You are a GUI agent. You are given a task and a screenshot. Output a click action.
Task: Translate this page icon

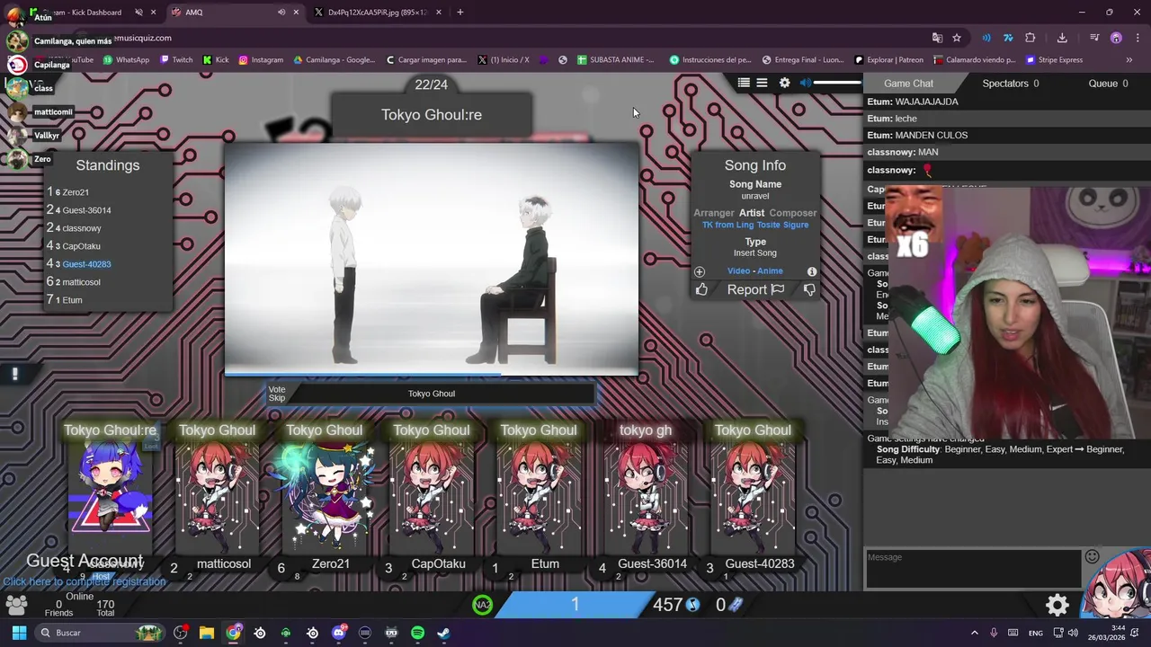(937, 38)
